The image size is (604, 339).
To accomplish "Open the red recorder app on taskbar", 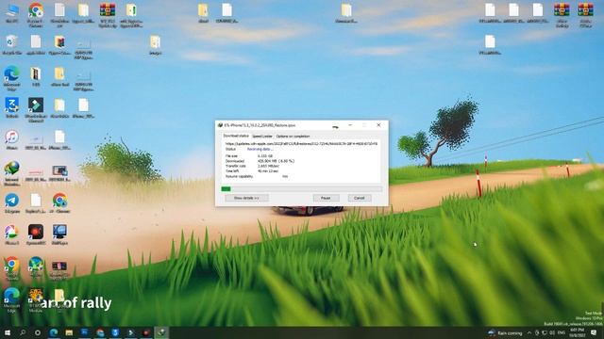I will pos(146,332).
